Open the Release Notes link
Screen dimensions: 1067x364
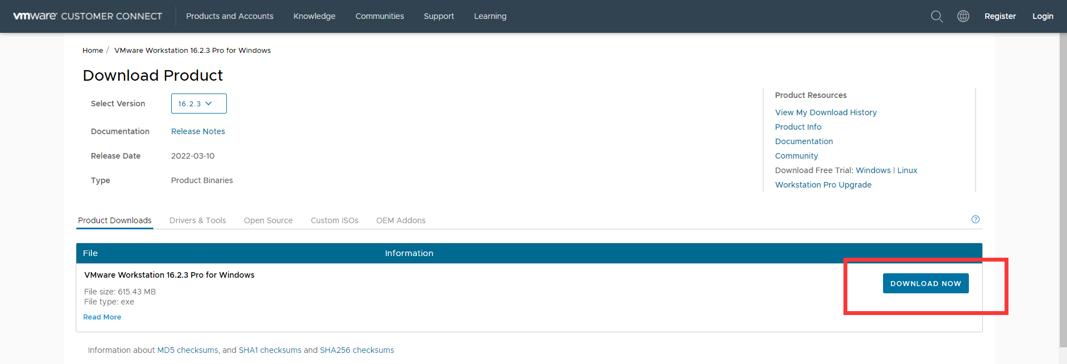coord(198,131)
